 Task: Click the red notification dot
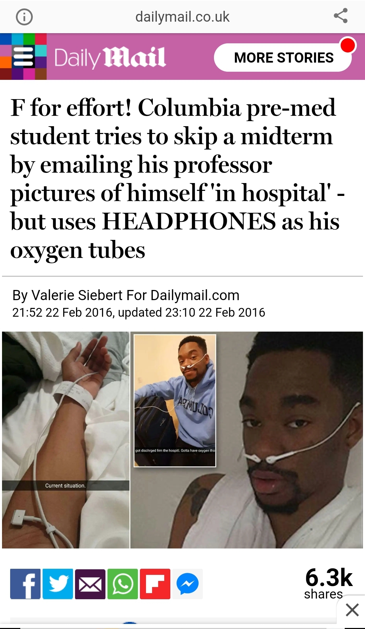[x=348, y=45]
